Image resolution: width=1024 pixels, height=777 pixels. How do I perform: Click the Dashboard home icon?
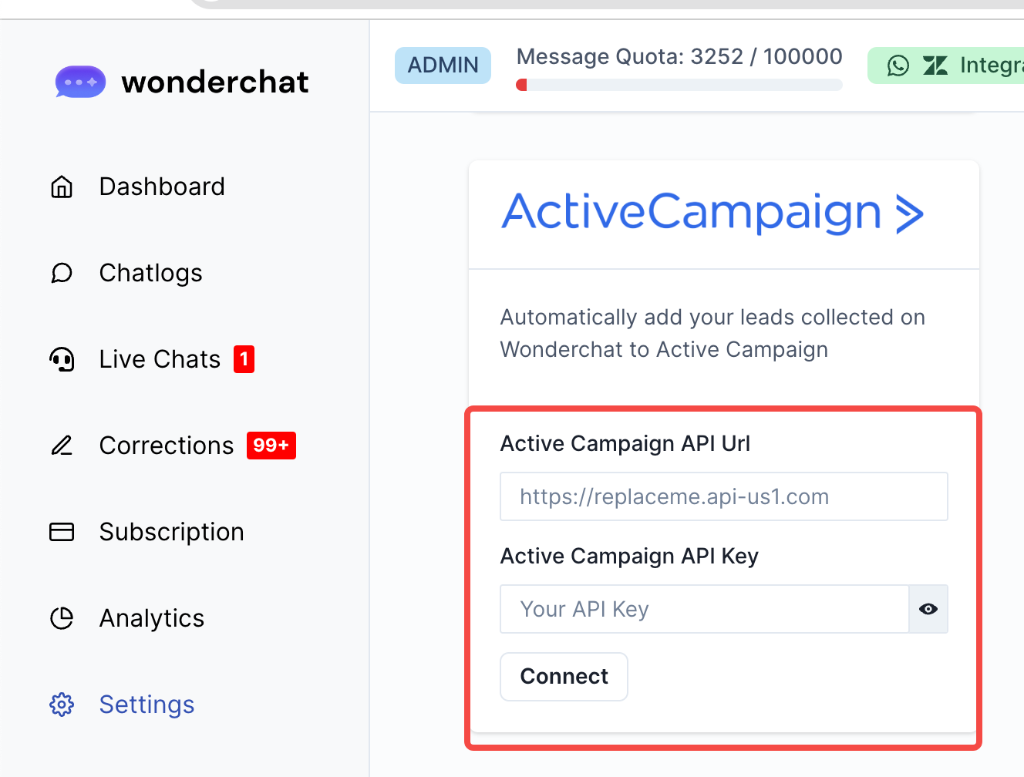click(x=62, y=187)
